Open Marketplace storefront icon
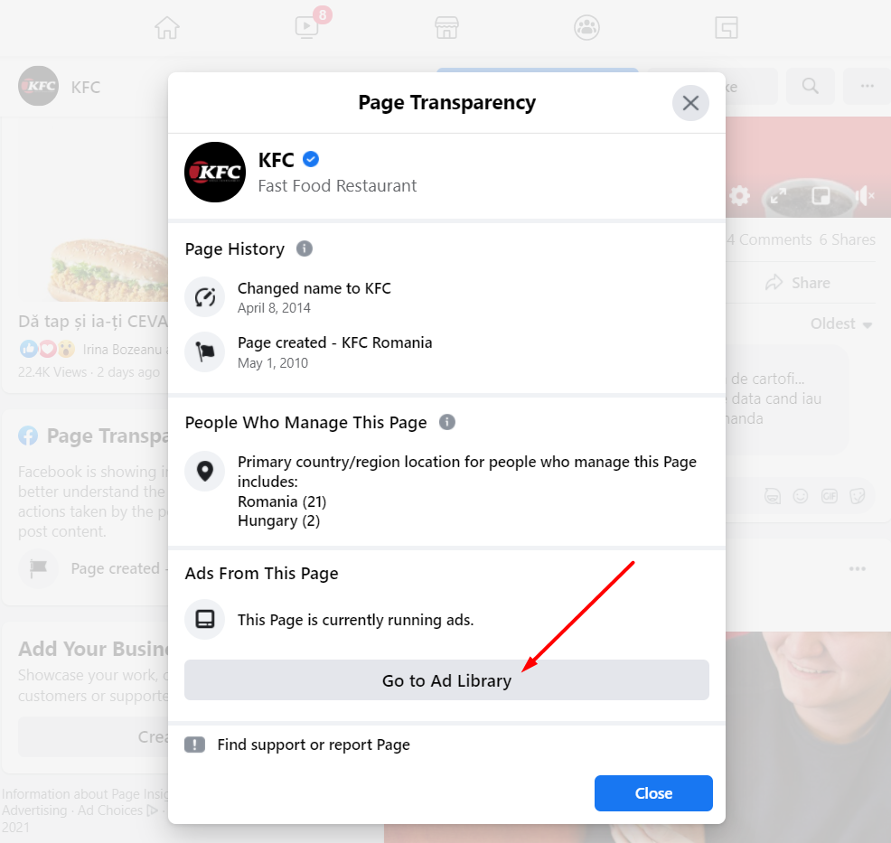The image size is (891, 843). click(446, 27)
